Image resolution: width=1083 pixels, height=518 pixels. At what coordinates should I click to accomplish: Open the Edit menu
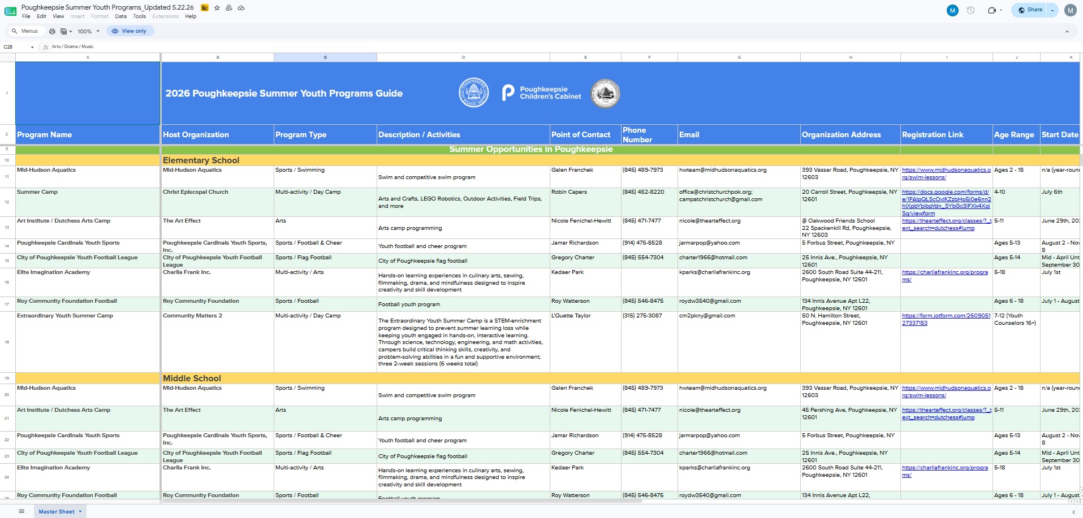tap(41, 16)
